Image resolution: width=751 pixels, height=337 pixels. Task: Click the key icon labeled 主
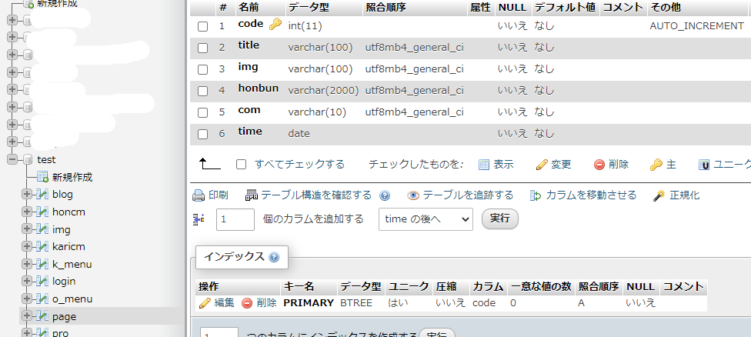point(656,165)
